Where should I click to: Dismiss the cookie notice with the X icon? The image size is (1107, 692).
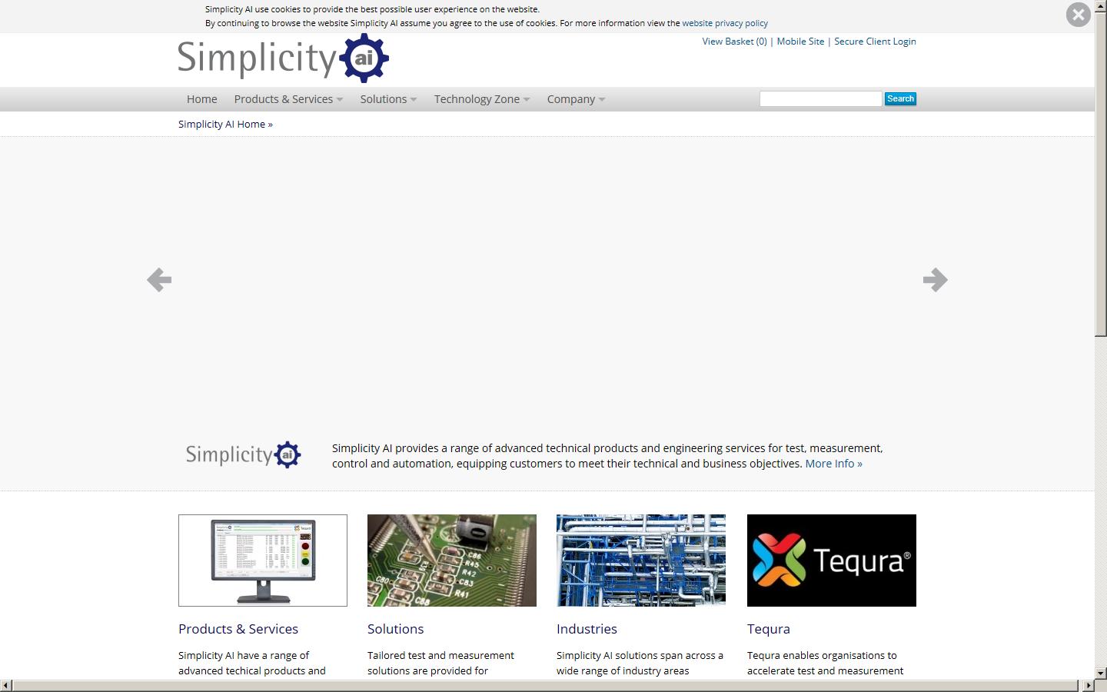tap(1079, 15)
